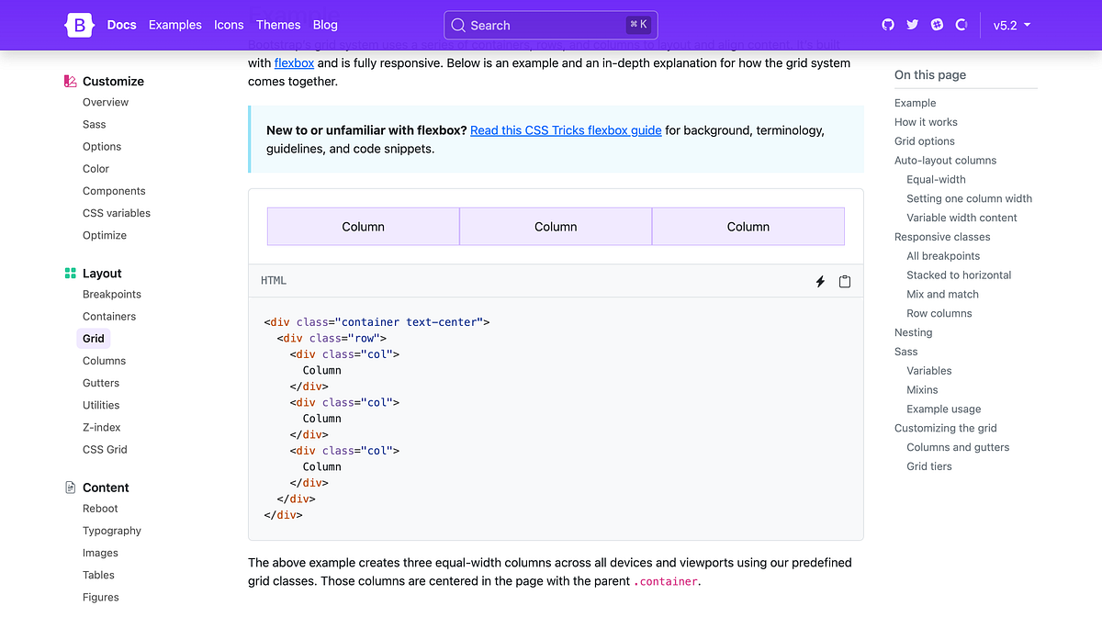Screen dimensions: 1102x628
Task: Click the magnifier icon in search bar
Action: (x=457, y=25)
